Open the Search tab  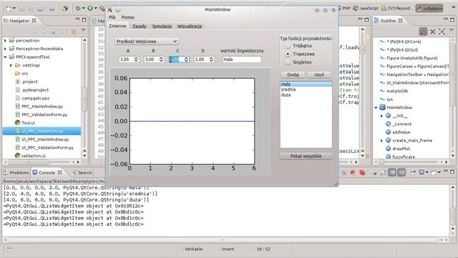(82, 173)
